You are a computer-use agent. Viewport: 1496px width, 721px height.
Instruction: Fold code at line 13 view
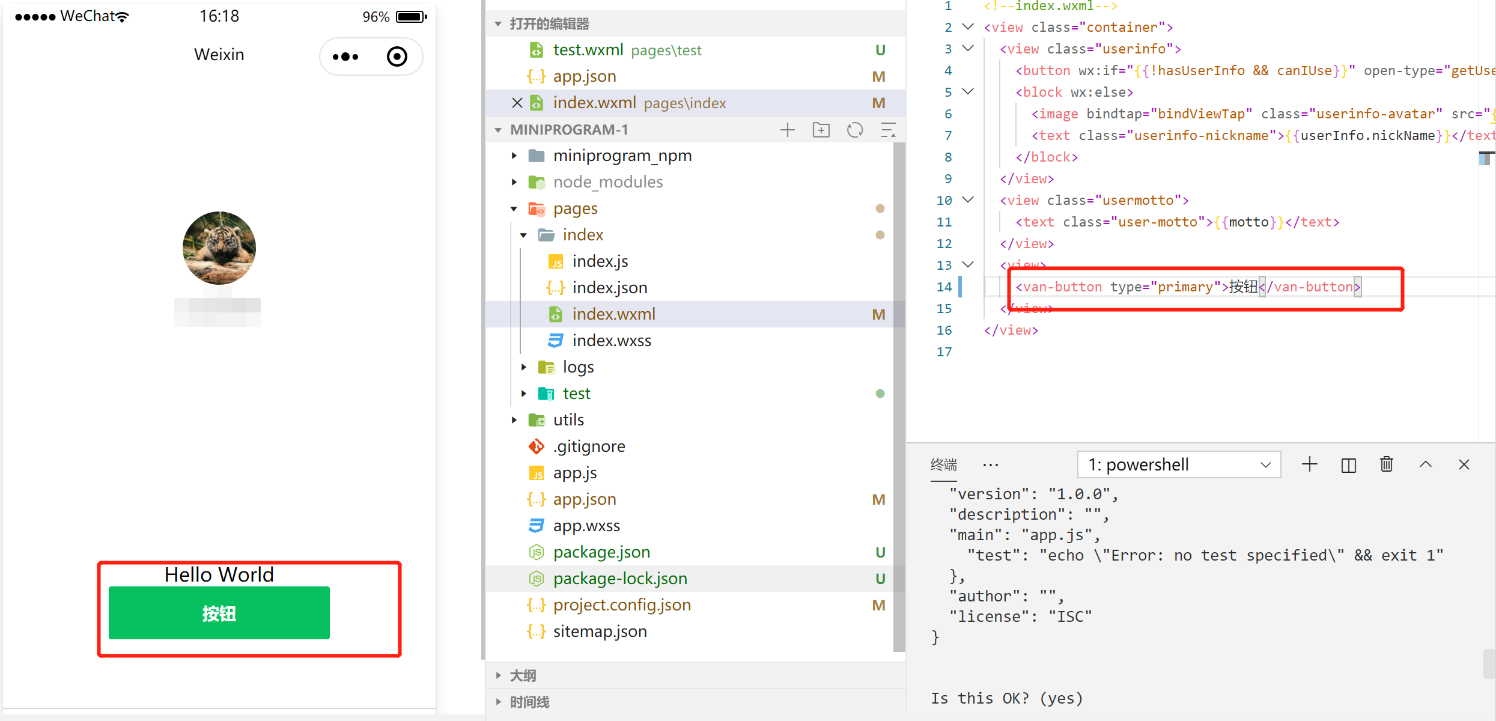pyautogui.click(x=968, y=265)
